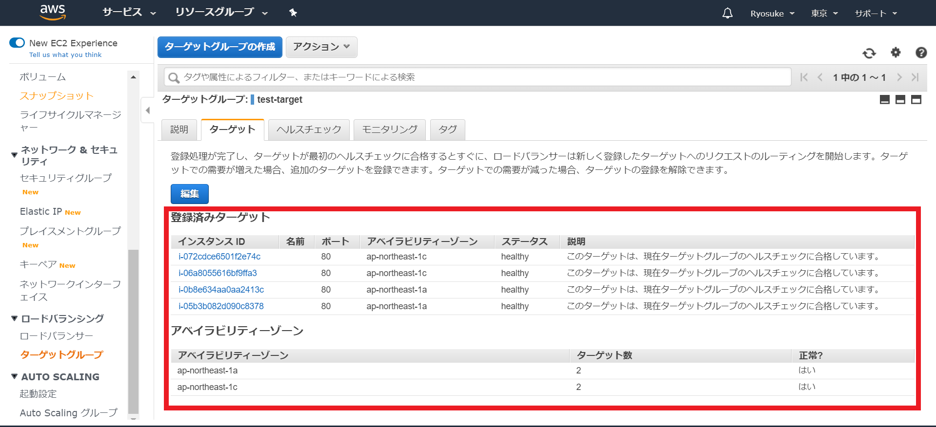This screenshot has height=427, width=936.
Task: Collapse the left navigation sidebar
Action: tap(147, 111)
